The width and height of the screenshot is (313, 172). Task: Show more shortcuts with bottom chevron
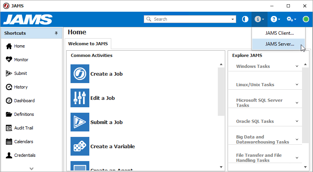pos(32,168)
